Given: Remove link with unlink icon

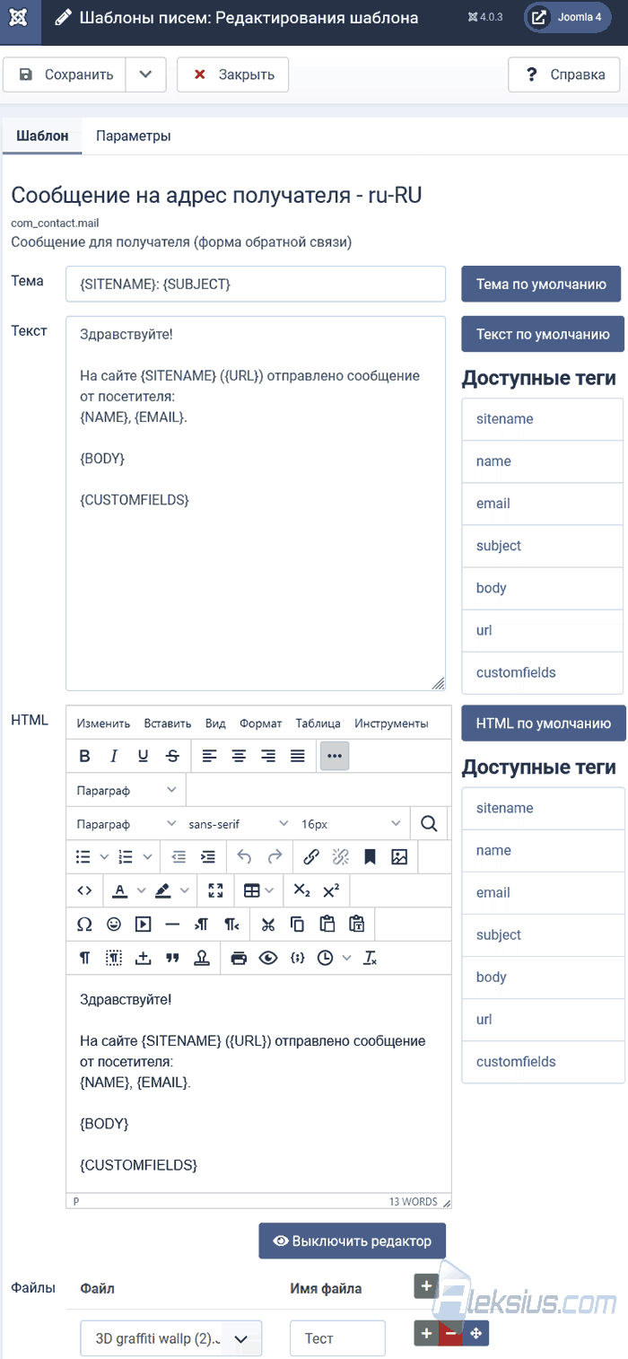Looking at the screenshot, I should [341, 857].
